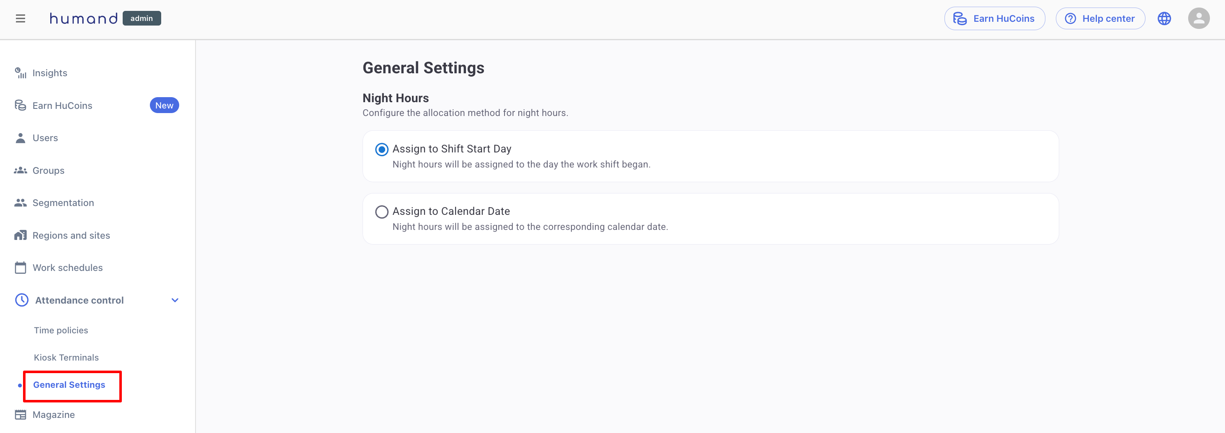This screenshot has height=433, width=1225.
Task: Open Kiosk Terminals submenu item
Action: (x=66, y=357)
